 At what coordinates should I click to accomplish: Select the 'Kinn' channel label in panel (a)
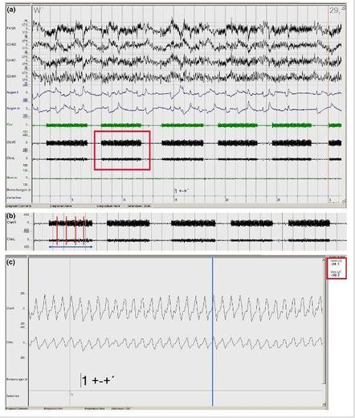(x=10, y=125)
